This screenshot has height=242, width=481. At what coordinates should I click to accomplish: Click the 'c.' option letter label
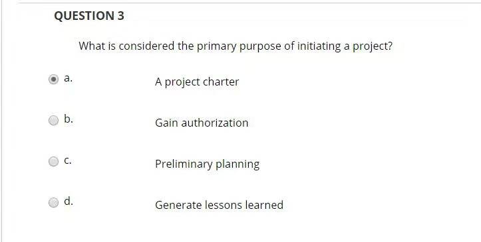point(68,160)
